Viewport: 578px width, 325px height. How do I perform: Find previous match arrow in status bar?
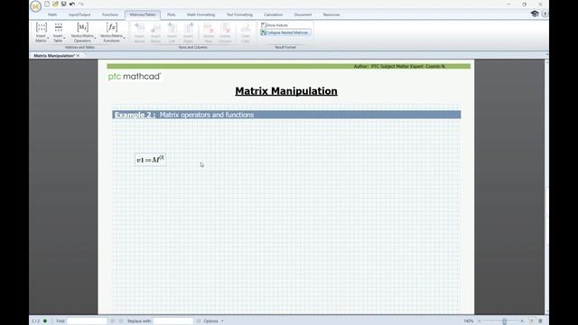113,321
